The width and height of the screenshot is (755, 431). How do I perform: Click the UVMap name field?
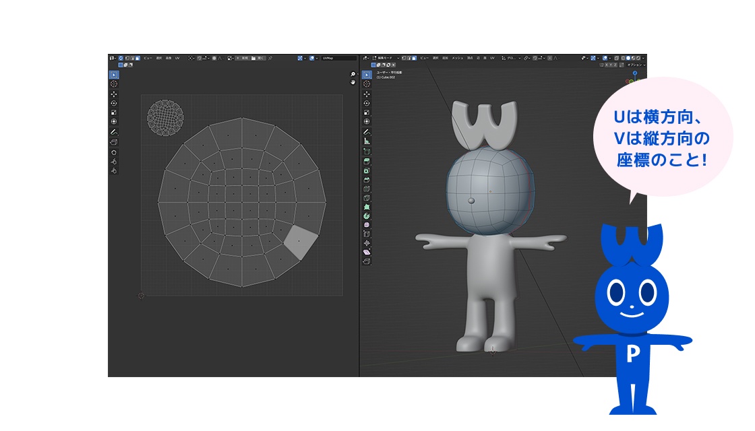coord(338,59)
